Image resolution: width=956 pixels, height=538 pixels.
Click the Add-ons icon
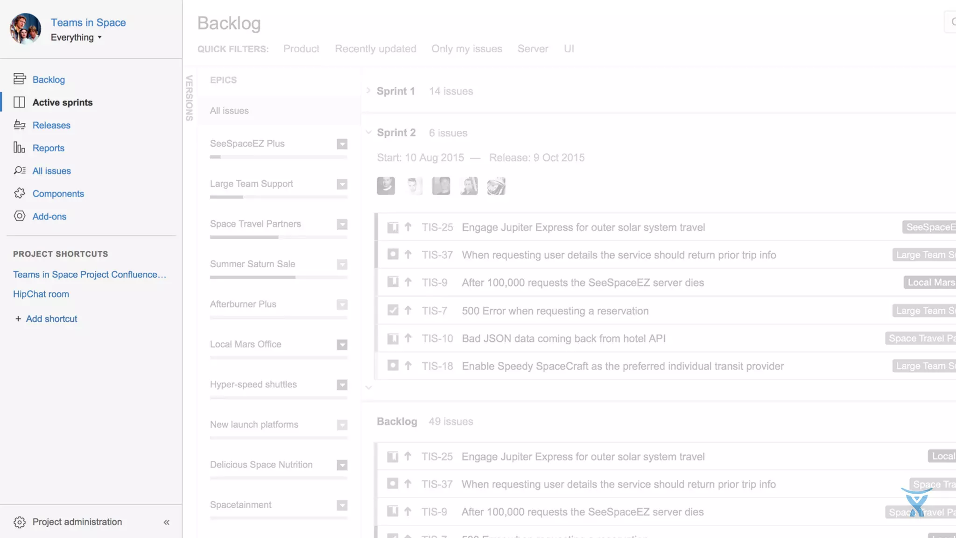(x=19, y=216)
